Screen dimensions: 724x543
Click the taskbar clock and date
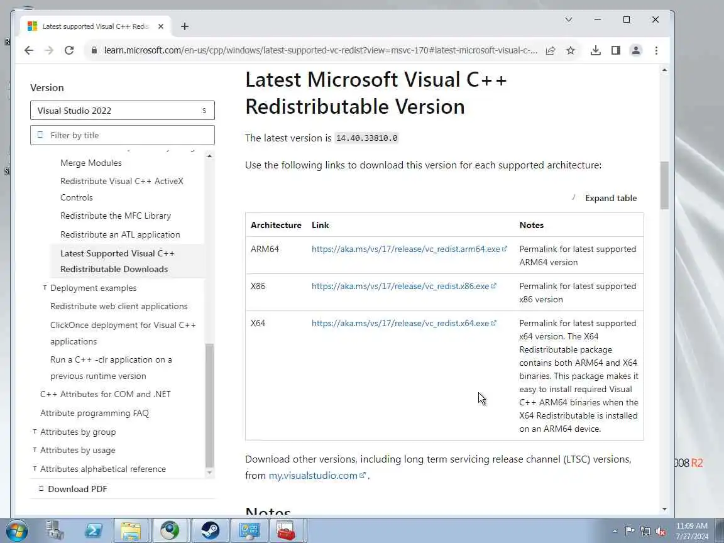pyautogui.click(x=691, y=531)
